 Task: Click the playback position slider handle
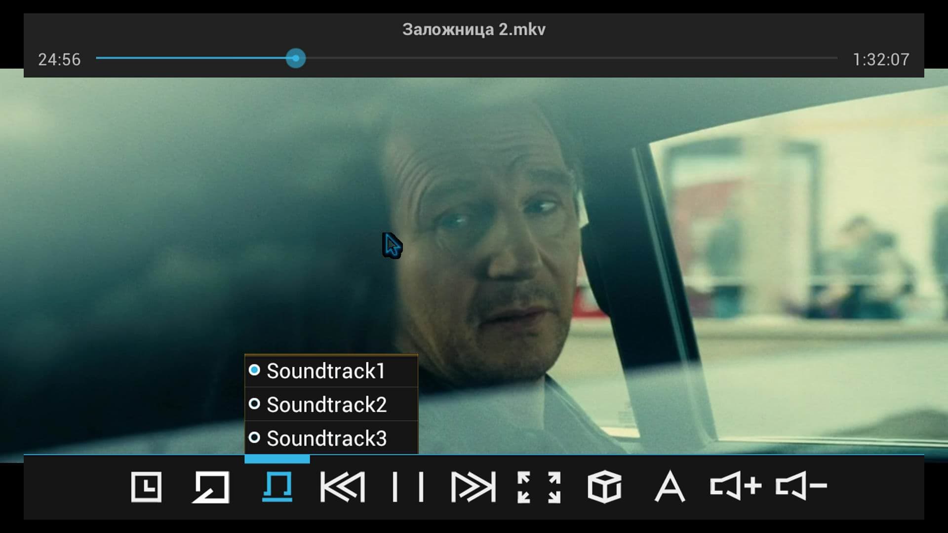pyautogui.click(x=296, y=58)
